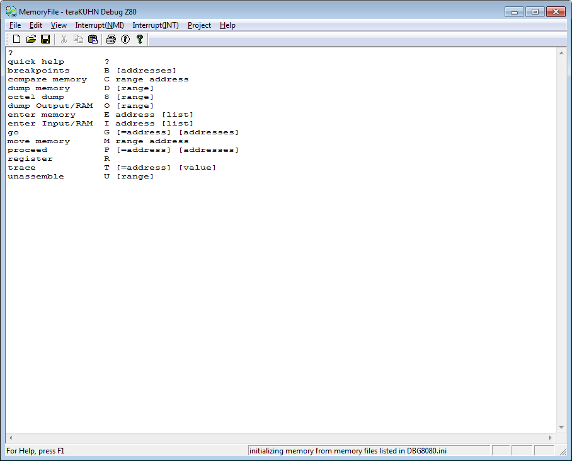This screenshot has height=461, width=572.
Task: Paste using the clipboard icon
Action: 93,40
